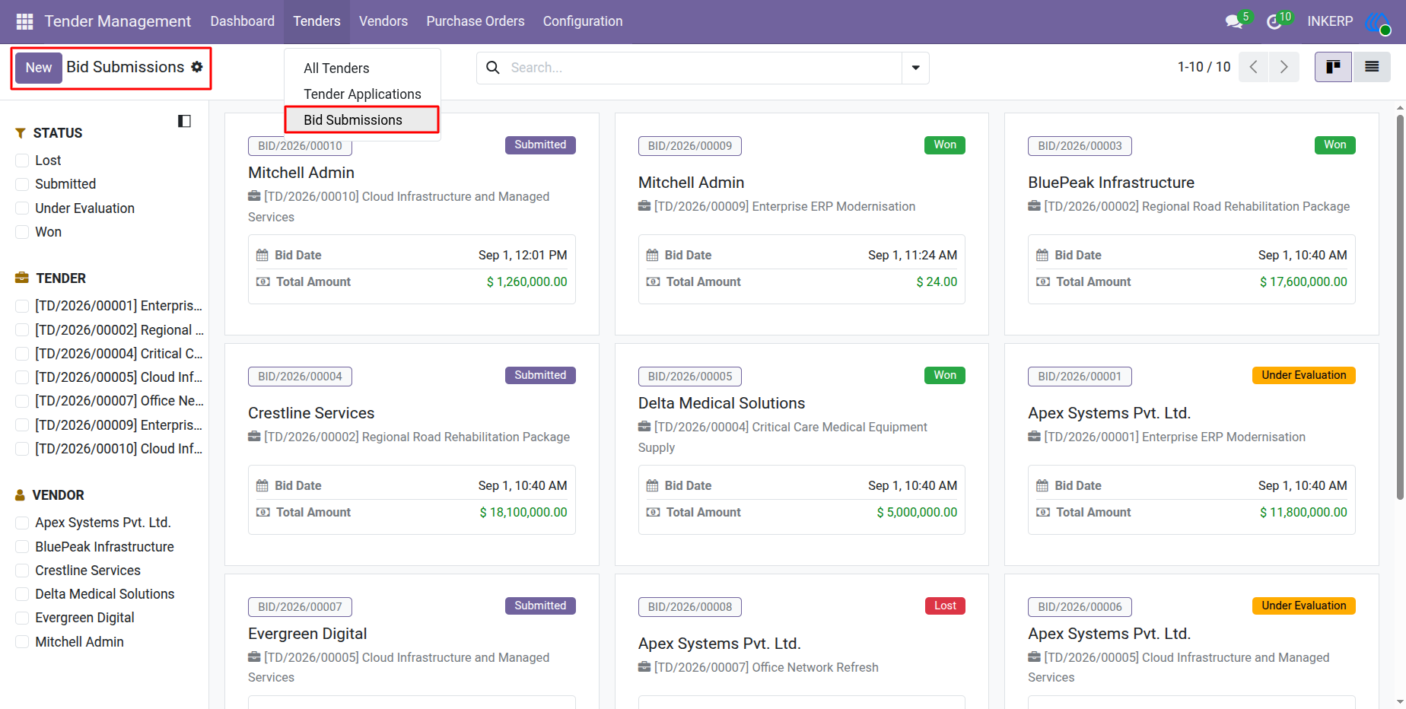Check the Won status filter
This screenshot has width=1406, height=709.
pos(22,232)
